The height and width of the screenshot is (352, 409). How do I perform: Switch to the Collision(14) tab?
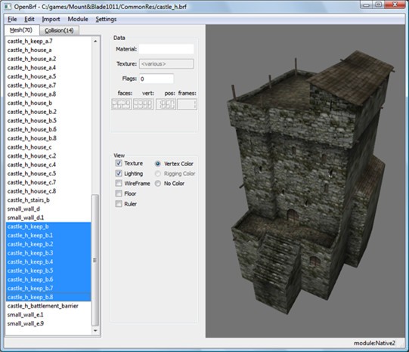click(x=59, y=30)
